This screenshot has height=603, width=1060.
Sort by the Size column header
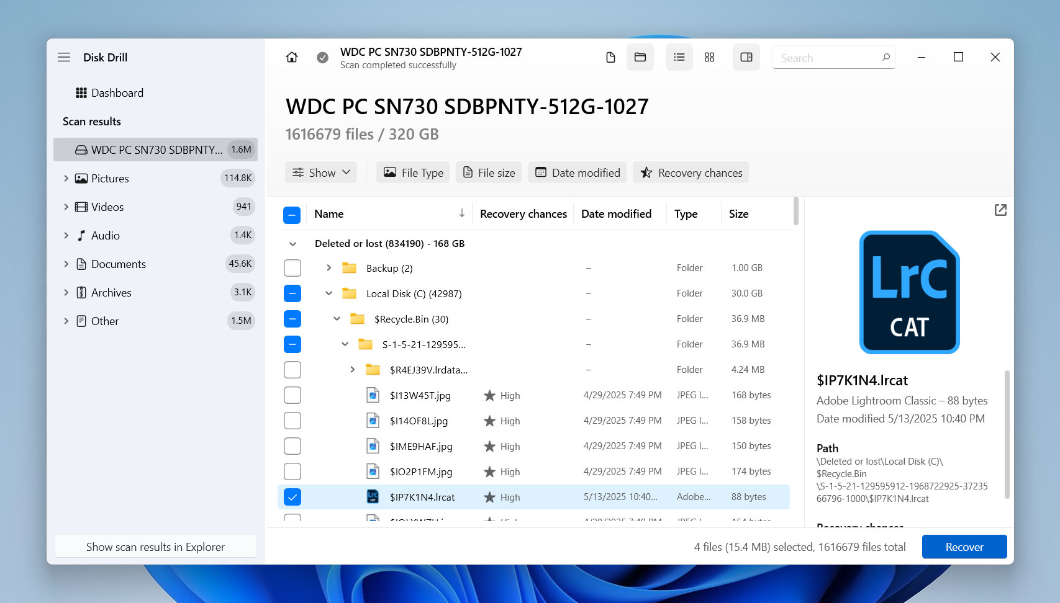[x=738, y=213]
